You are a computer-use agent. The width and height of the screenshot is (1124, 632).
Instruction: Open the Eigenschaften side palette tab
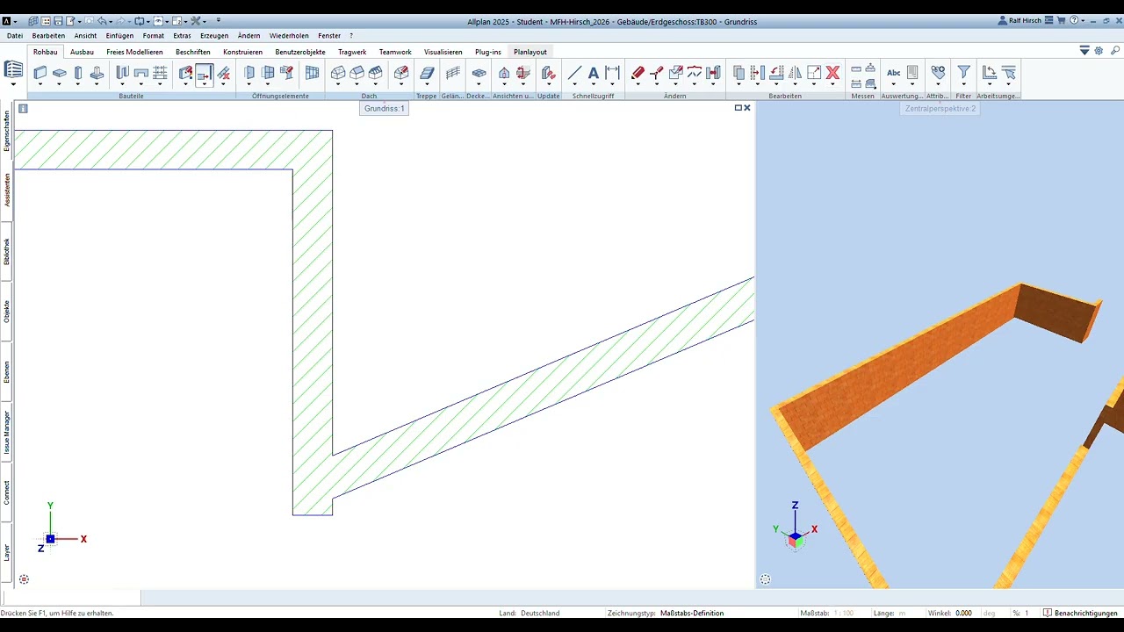click(x=7, y=132)
